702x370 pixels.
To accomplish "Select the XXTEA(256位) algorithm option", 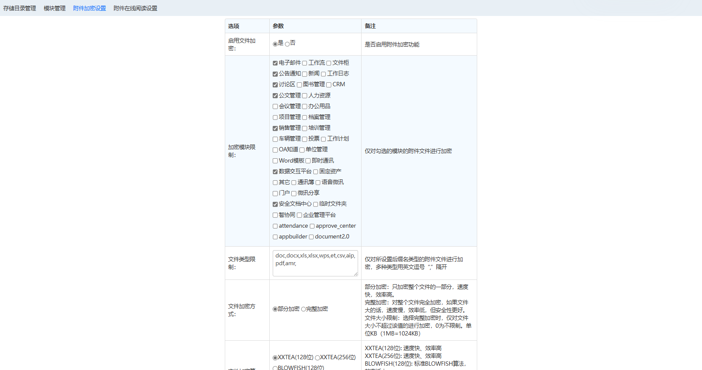I will (318, 358).
